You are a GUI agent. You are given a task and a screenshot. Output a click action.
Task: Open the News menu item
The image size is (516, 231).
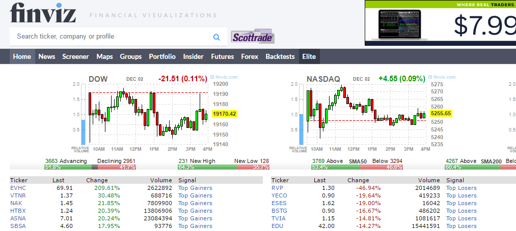point(47,56)
